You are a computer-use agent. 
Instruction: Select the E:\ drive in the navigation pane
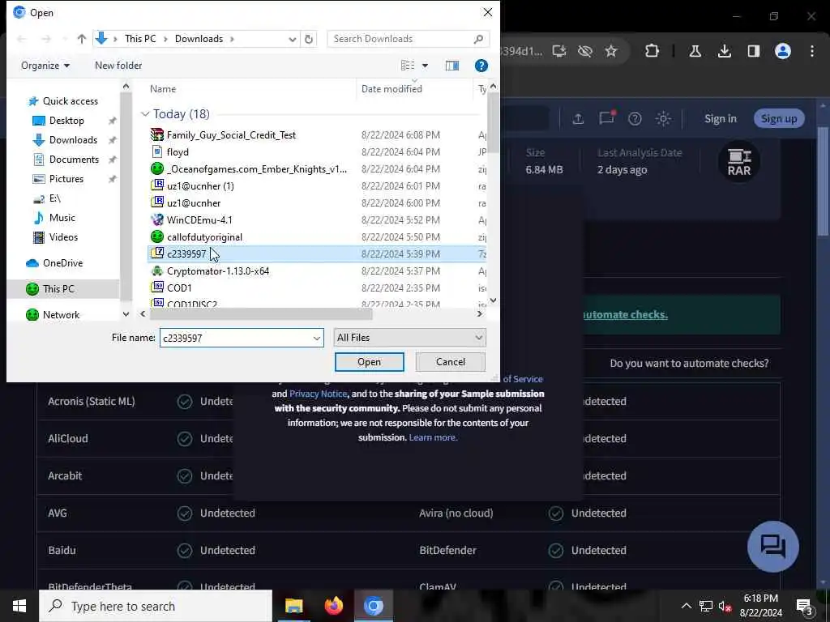tap(54, 198)
